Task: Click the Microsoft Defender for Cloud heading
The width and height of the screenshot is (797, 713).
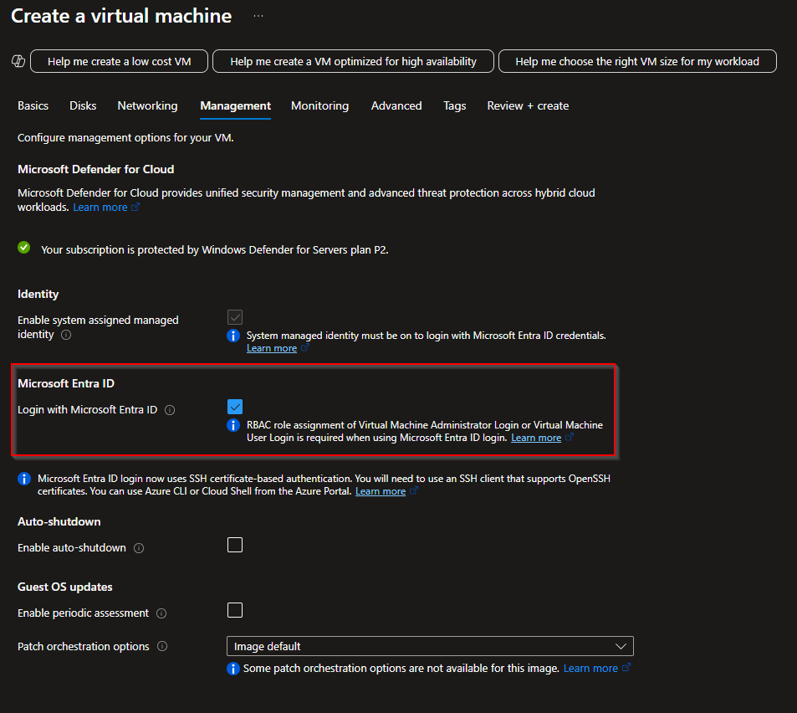Action: coord(96,169)
